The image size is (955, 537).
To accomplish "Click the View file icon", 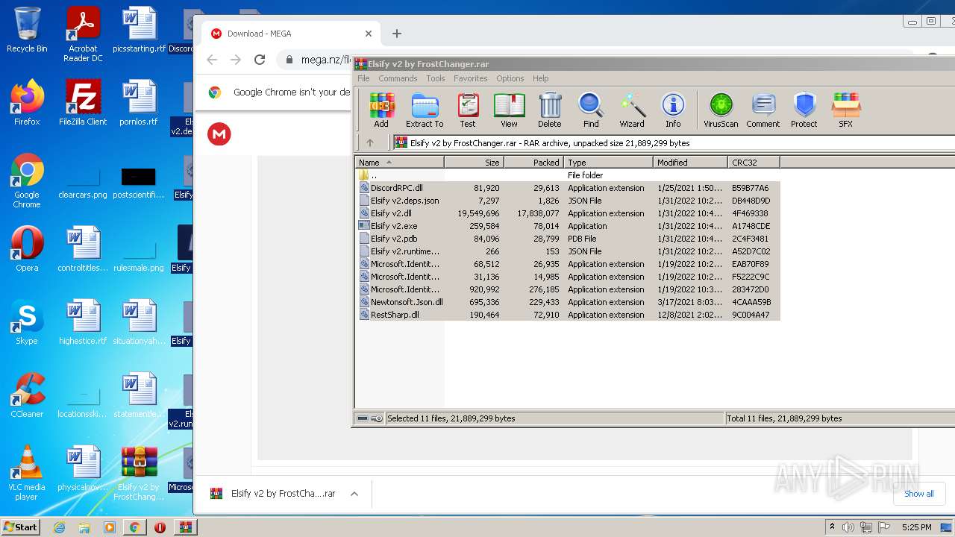I will pyautogui.click(x=509, y=110).
